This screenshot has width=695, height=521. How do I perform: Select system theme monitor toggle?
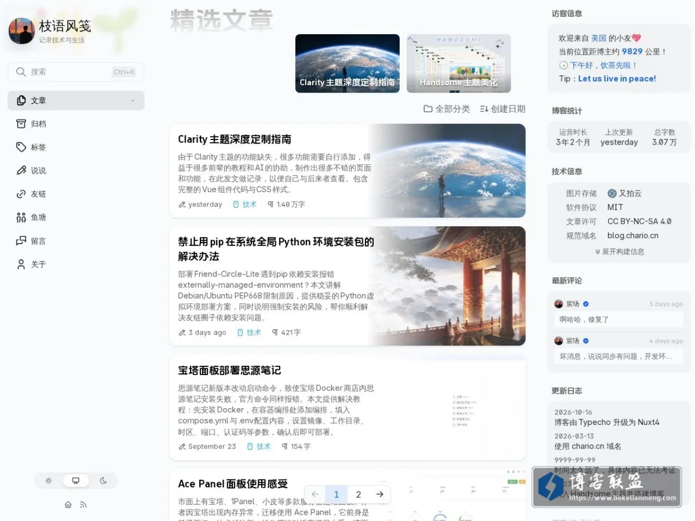(x=76, y=480)
